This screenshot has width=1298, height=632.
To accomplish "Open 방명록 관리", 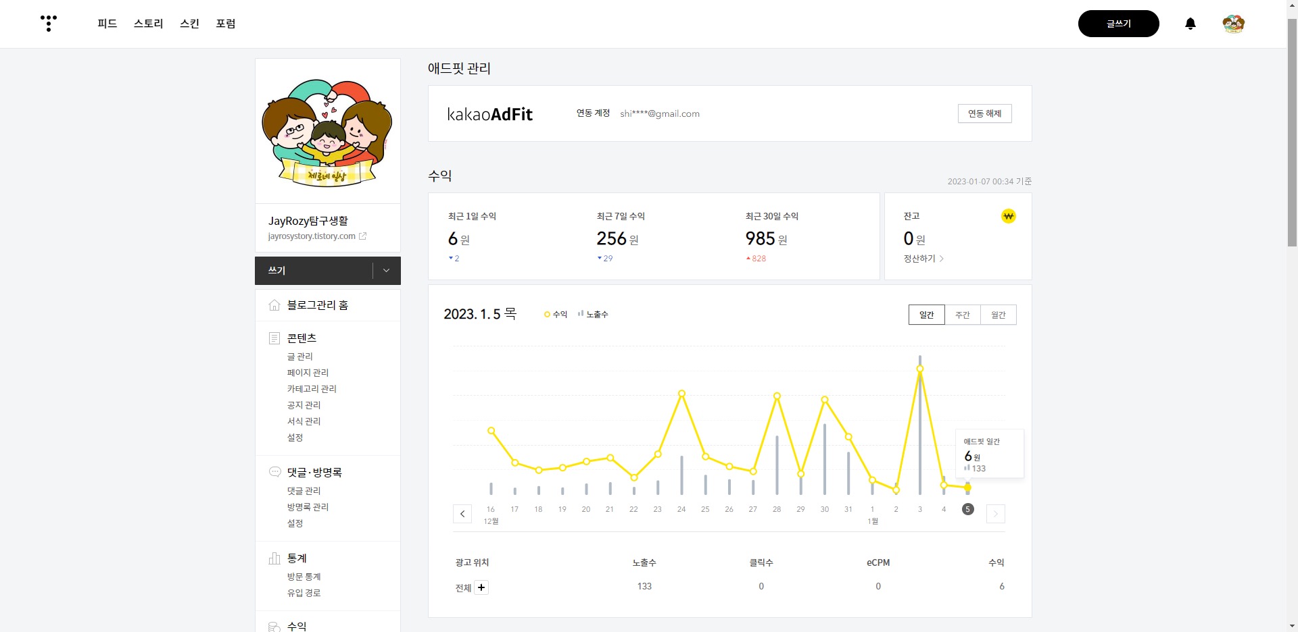I will tap(308, 507).
